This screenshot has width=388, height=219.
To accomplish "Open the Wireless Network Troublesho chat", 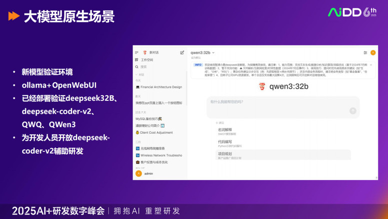I will [159, 155].
